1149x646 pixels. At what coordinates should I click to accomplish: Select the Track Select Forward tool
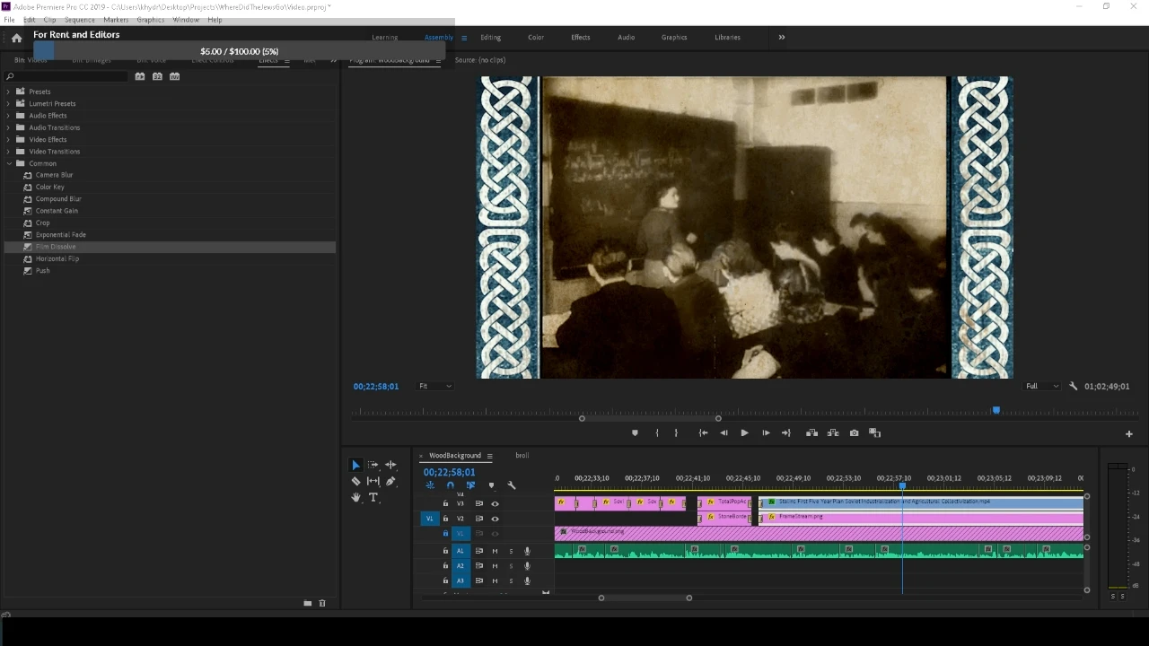373,465
